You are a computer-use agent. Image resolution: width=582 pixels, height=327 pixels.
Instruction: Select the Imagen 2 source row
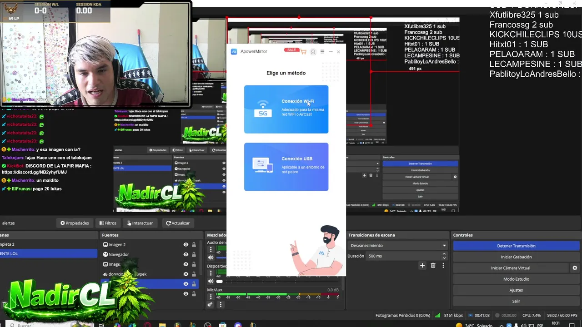coord(149,245)
